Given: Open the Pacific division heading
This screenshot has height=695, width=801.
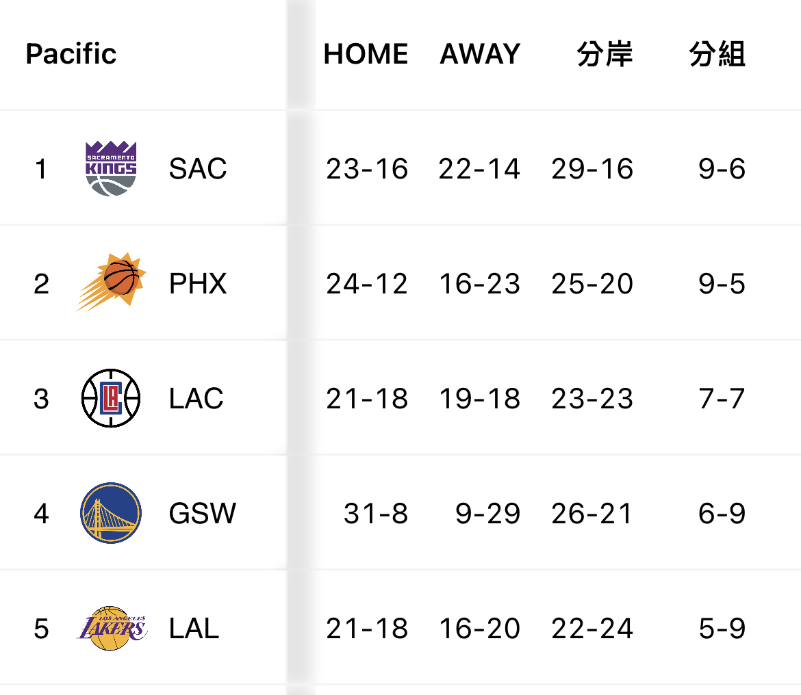Looking at the screenshot, I should click(x=71, y=53).
